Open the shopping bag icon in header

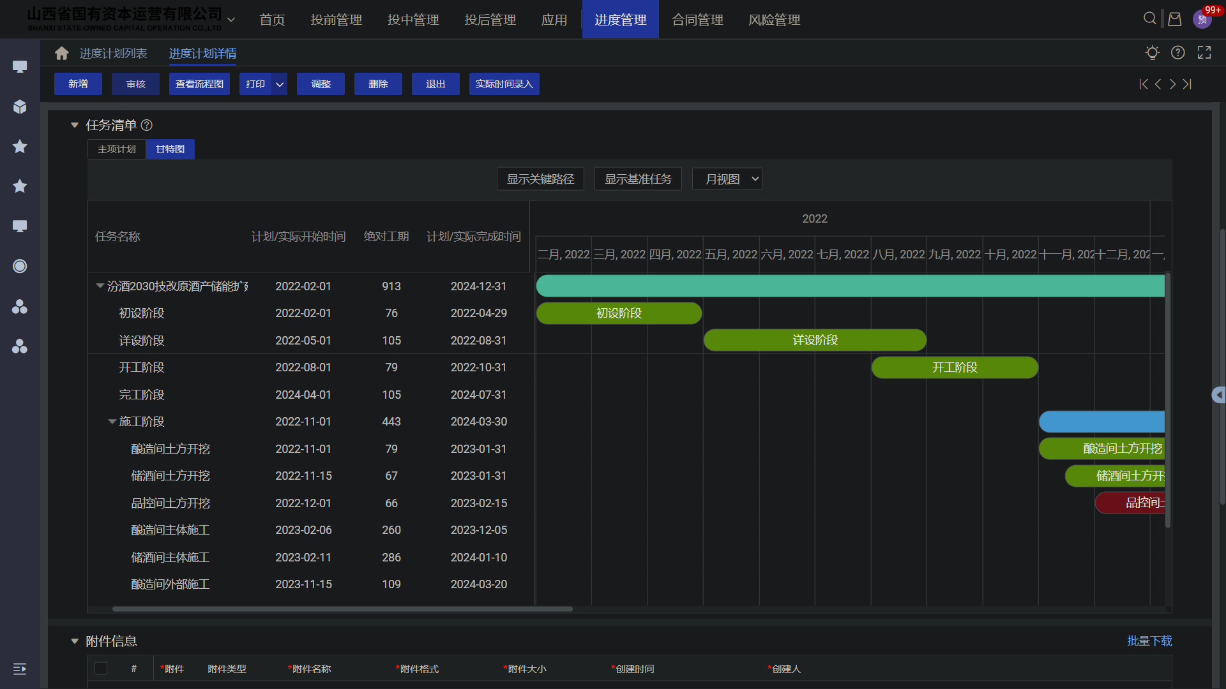click(1174, 19)
